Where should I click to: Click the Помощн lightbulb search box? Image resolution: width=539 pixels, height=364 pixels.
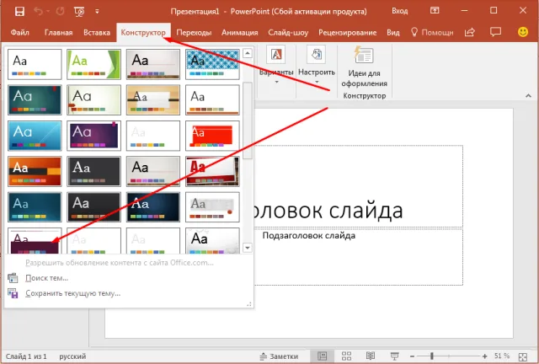[432, 32]
